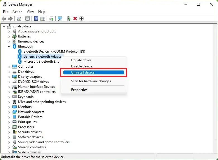218x160 pixels.
Task: Choose Scan for hardware changes context entry
Action: pos(94,81)
